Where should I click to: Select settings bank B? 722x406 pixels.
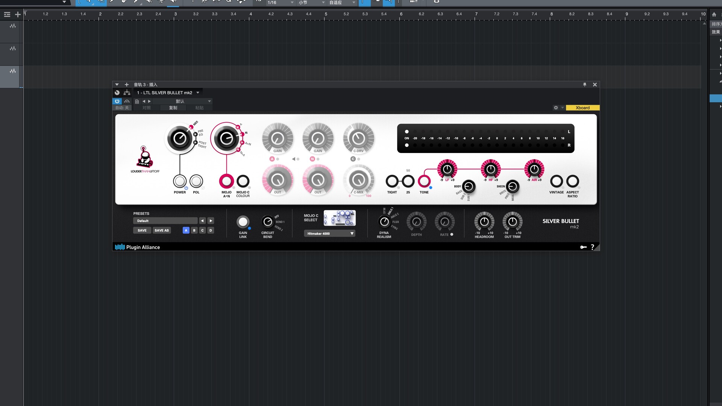194,230
